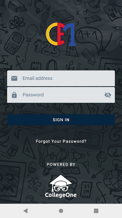122x218 pixels.
Task: Tap the CE1 logo at top
Action: [61, 34]
